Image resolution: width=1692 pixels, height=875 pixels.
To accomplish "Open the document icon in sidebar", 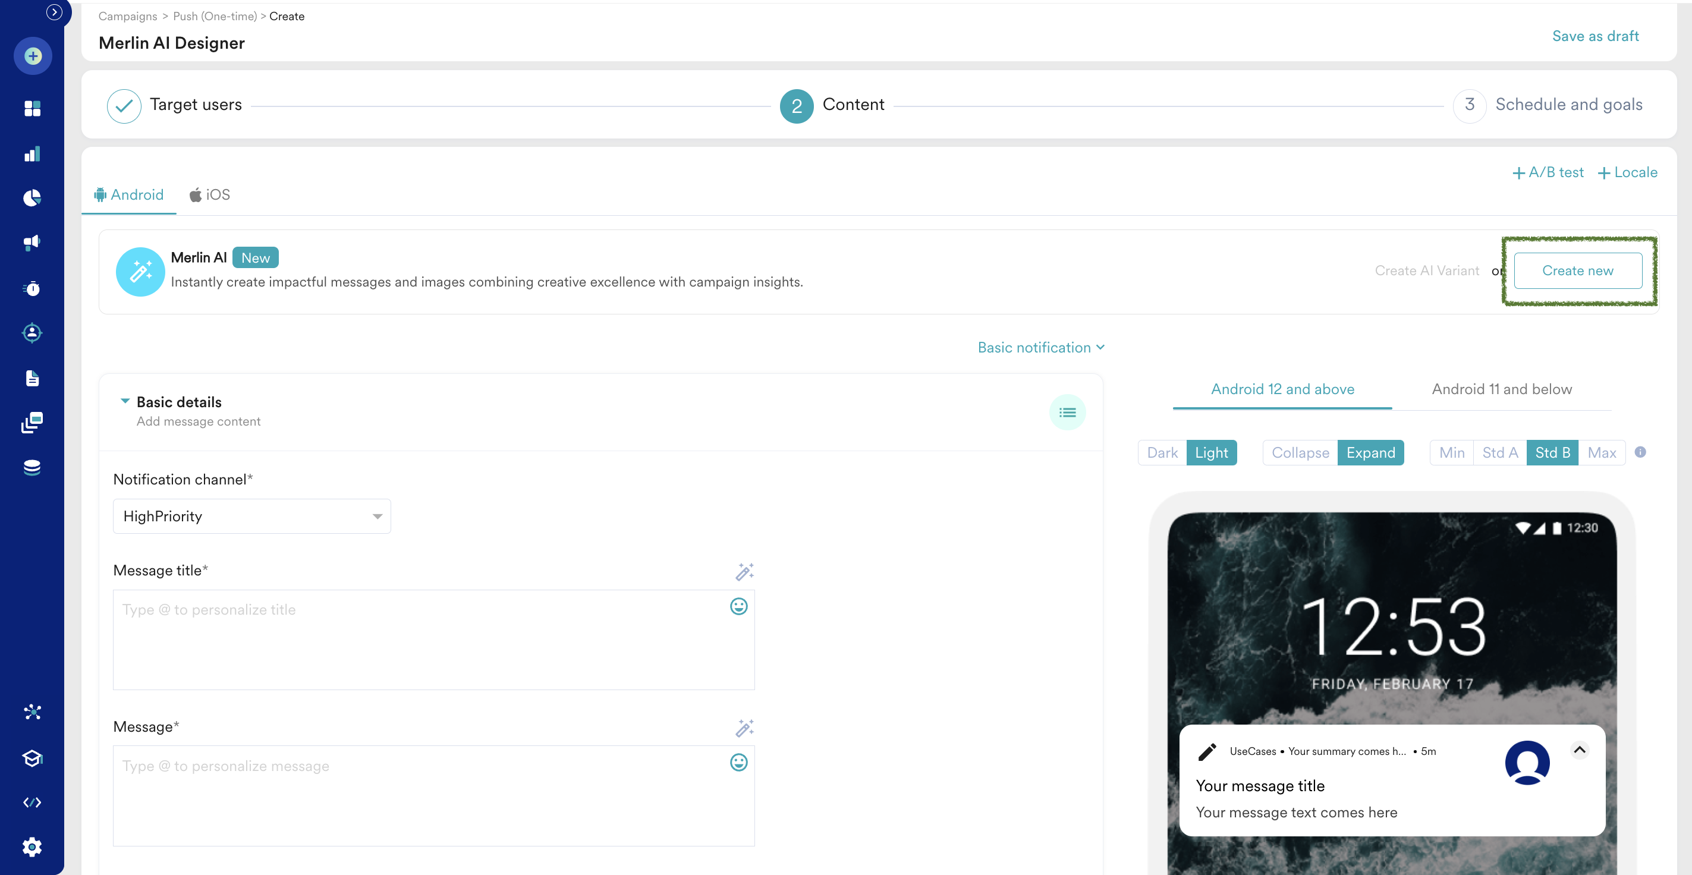I will [x=32, y=379].
